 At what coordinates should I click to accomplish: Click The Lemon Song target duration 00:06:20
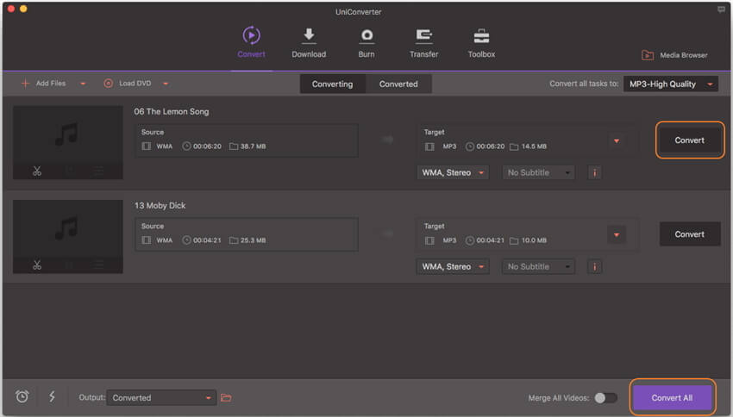(x=491, y=146)
